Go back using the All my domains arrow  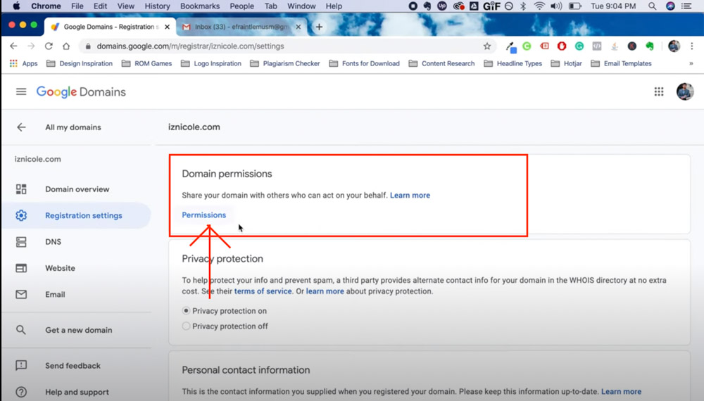[x=21, y=127]
